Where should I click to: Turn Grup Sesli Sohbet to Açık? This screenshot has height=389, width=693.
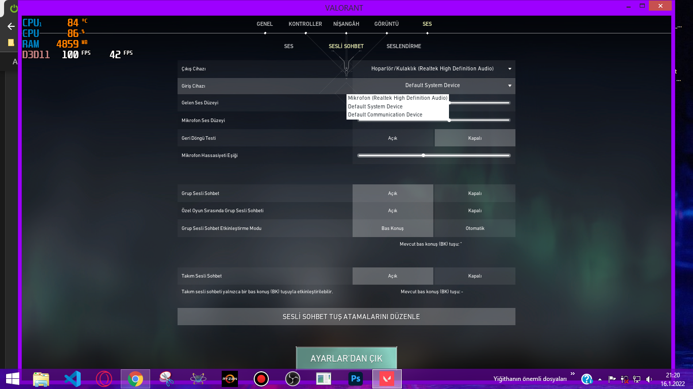coord(393,193)
